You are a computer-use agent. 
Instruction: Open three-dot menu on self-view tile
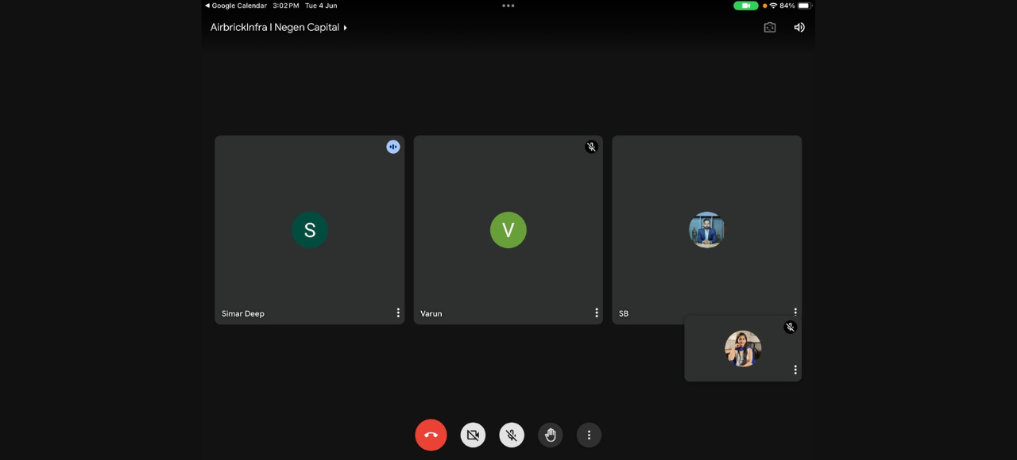(x=795, y=370)
